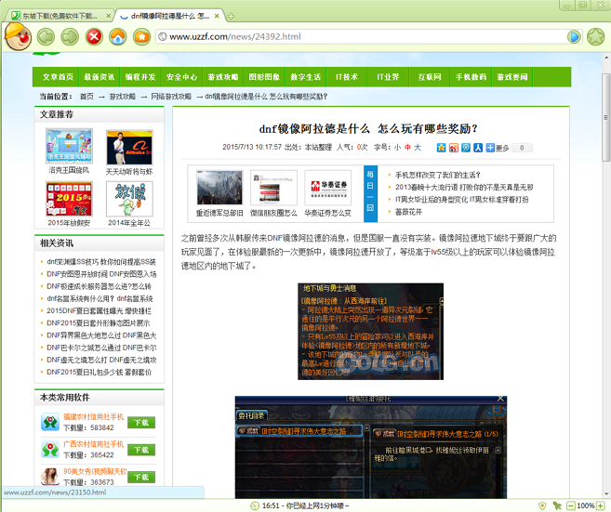Open 华泰证券怎么安 thumbnail
611x512 pixels.
coord(327,188)
